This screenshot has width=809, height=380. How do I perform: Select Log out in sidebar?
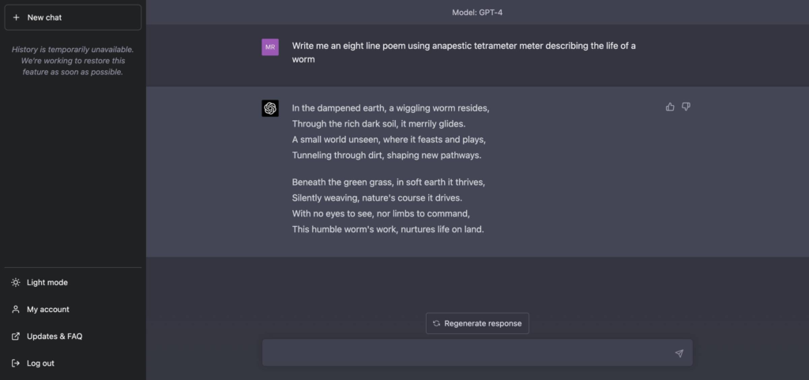[40, 363]
